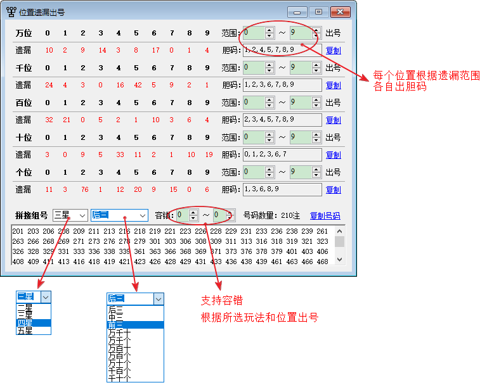Choose 前三 from the position list
The image size is (487, 385).
click(117, 325)
